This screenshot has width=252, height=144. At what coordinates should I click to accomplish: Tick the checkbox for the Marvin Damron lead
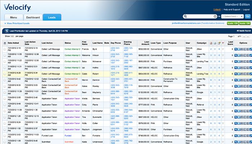point(5,80)
